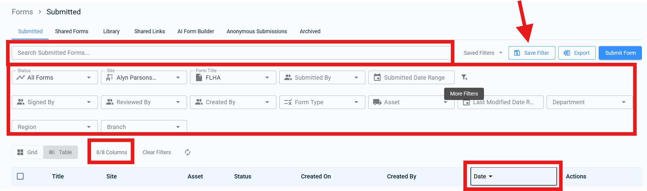
Task: Switch to Grid view
Action: tap(28, 152)
